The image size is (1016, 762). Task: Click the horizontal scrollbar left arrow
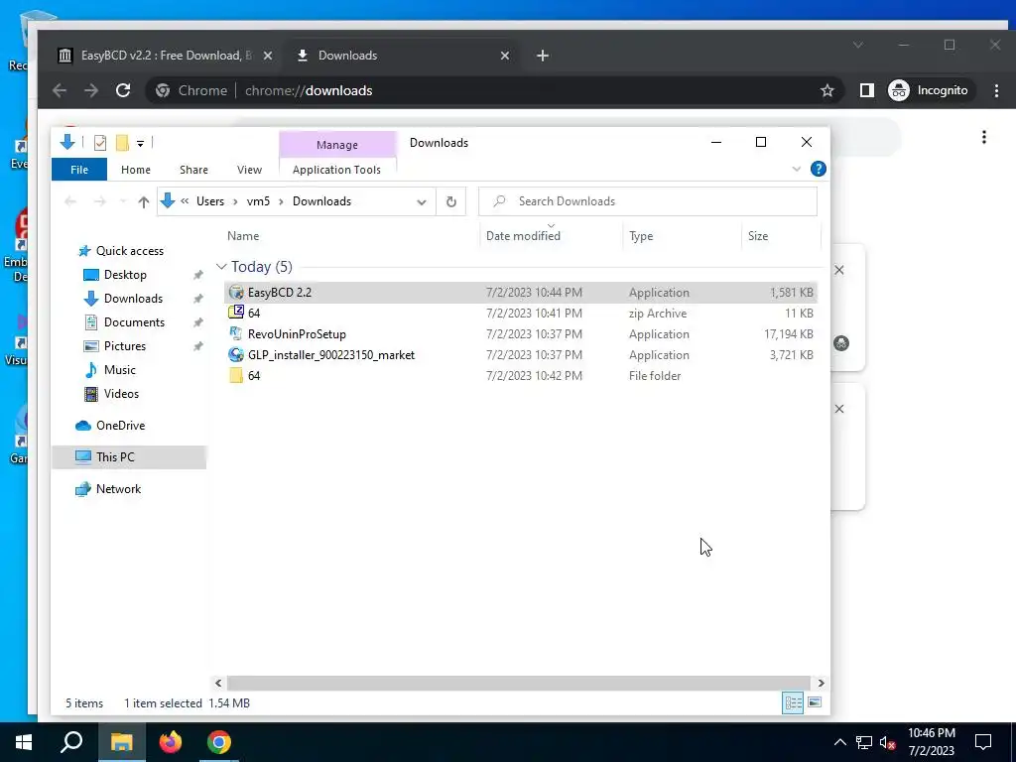pos(218,683)
